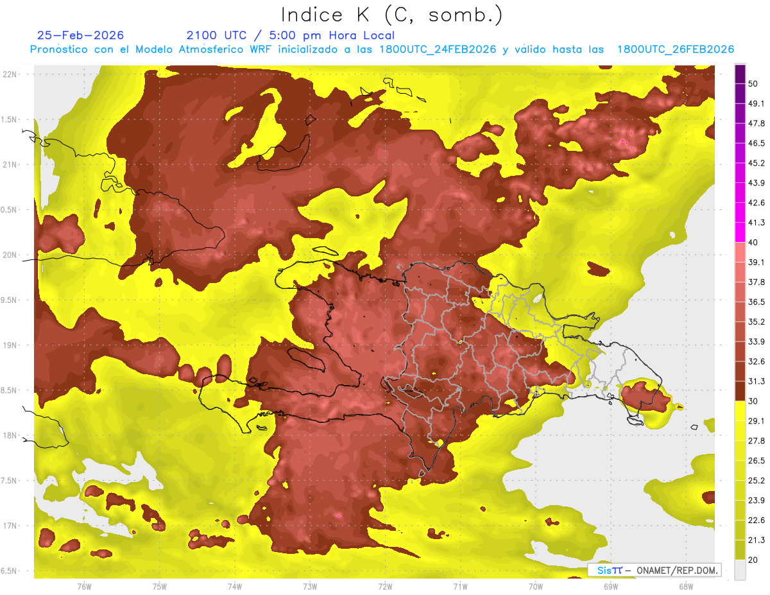Pick the magenta band between 41.3 and 42.6
The height and width of the screenshot is (595, 770).
[740, 212]
